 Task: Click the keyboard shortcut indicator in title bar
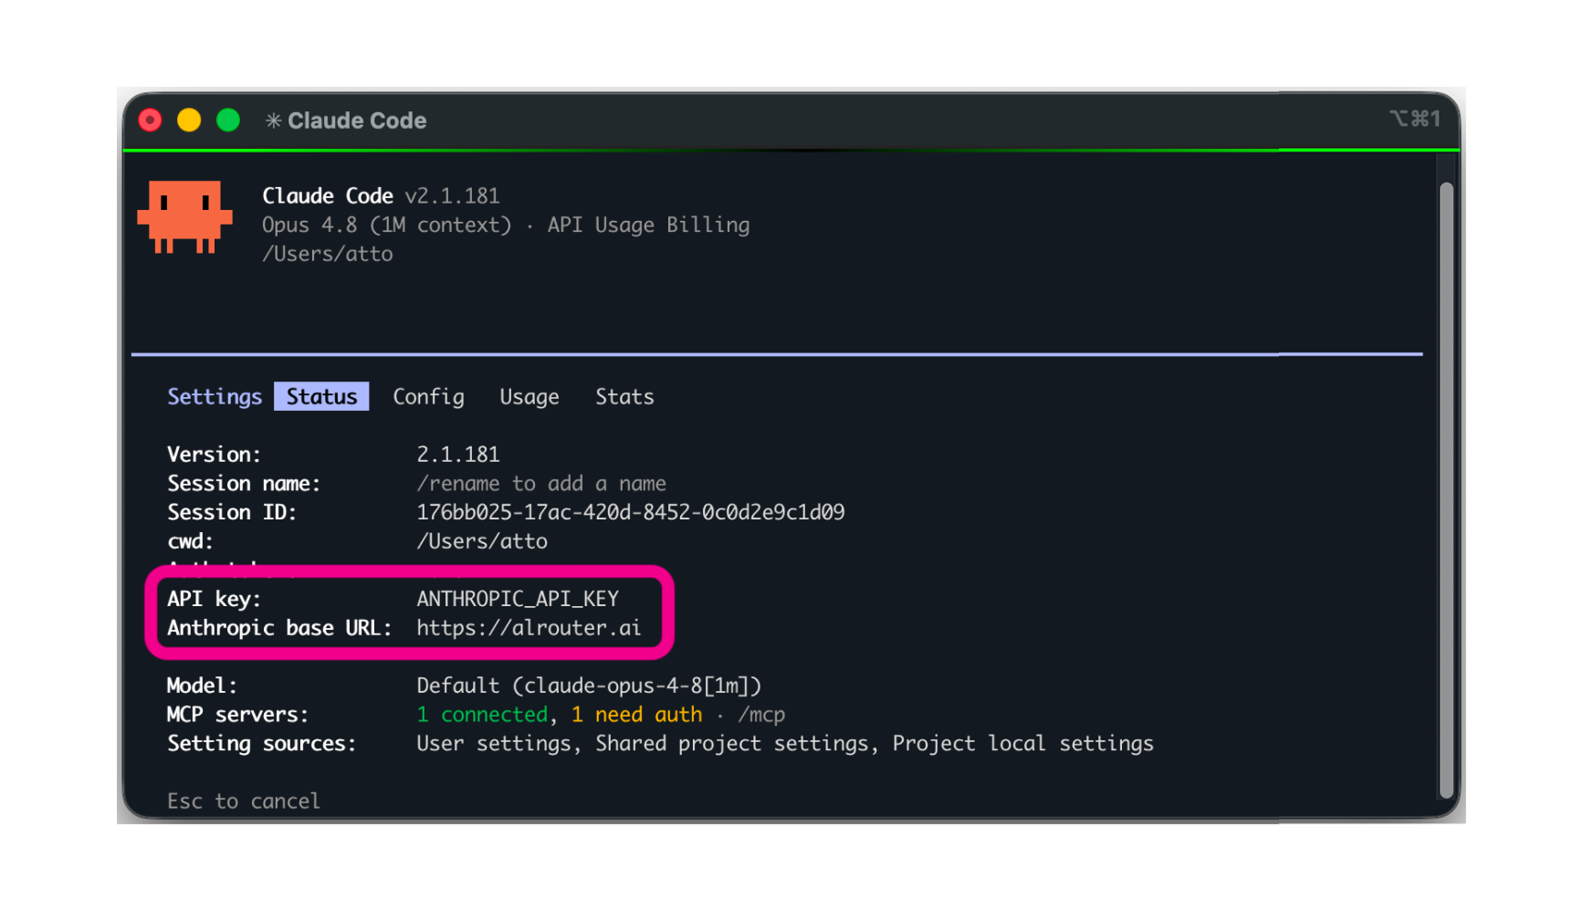click(1414, 119)
